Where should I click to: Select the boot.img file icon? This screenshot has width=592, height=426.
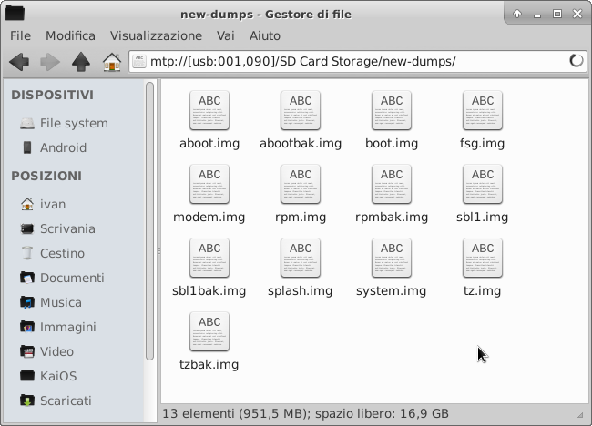point(391,110)
